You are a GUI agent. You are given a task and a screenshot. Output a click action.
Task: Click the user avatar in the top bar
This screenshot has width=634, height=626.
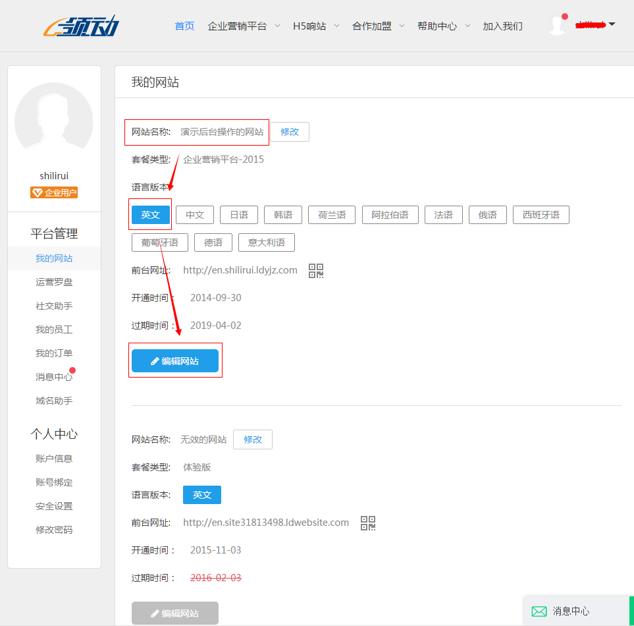(x=556, y=24)
